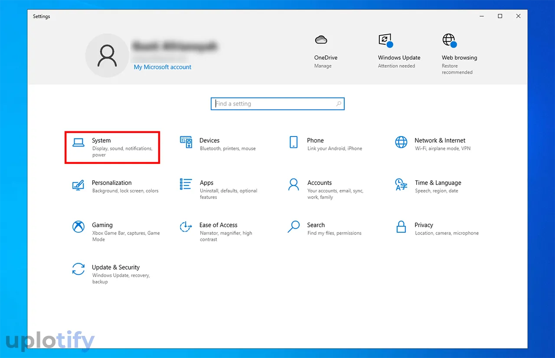Select the Phone icon

tap(294, 142)
